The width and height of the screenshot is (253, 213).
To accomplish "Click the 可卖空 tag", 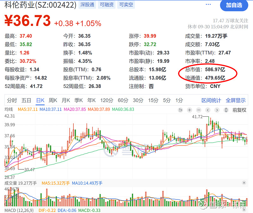I will point(126,5).
